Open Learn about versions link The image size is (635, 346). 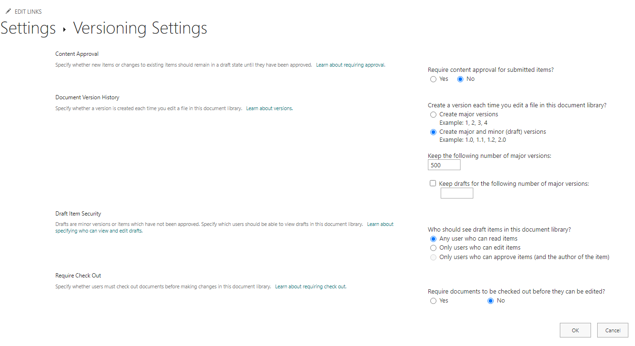pyautogui.click(x=269, y=108)
